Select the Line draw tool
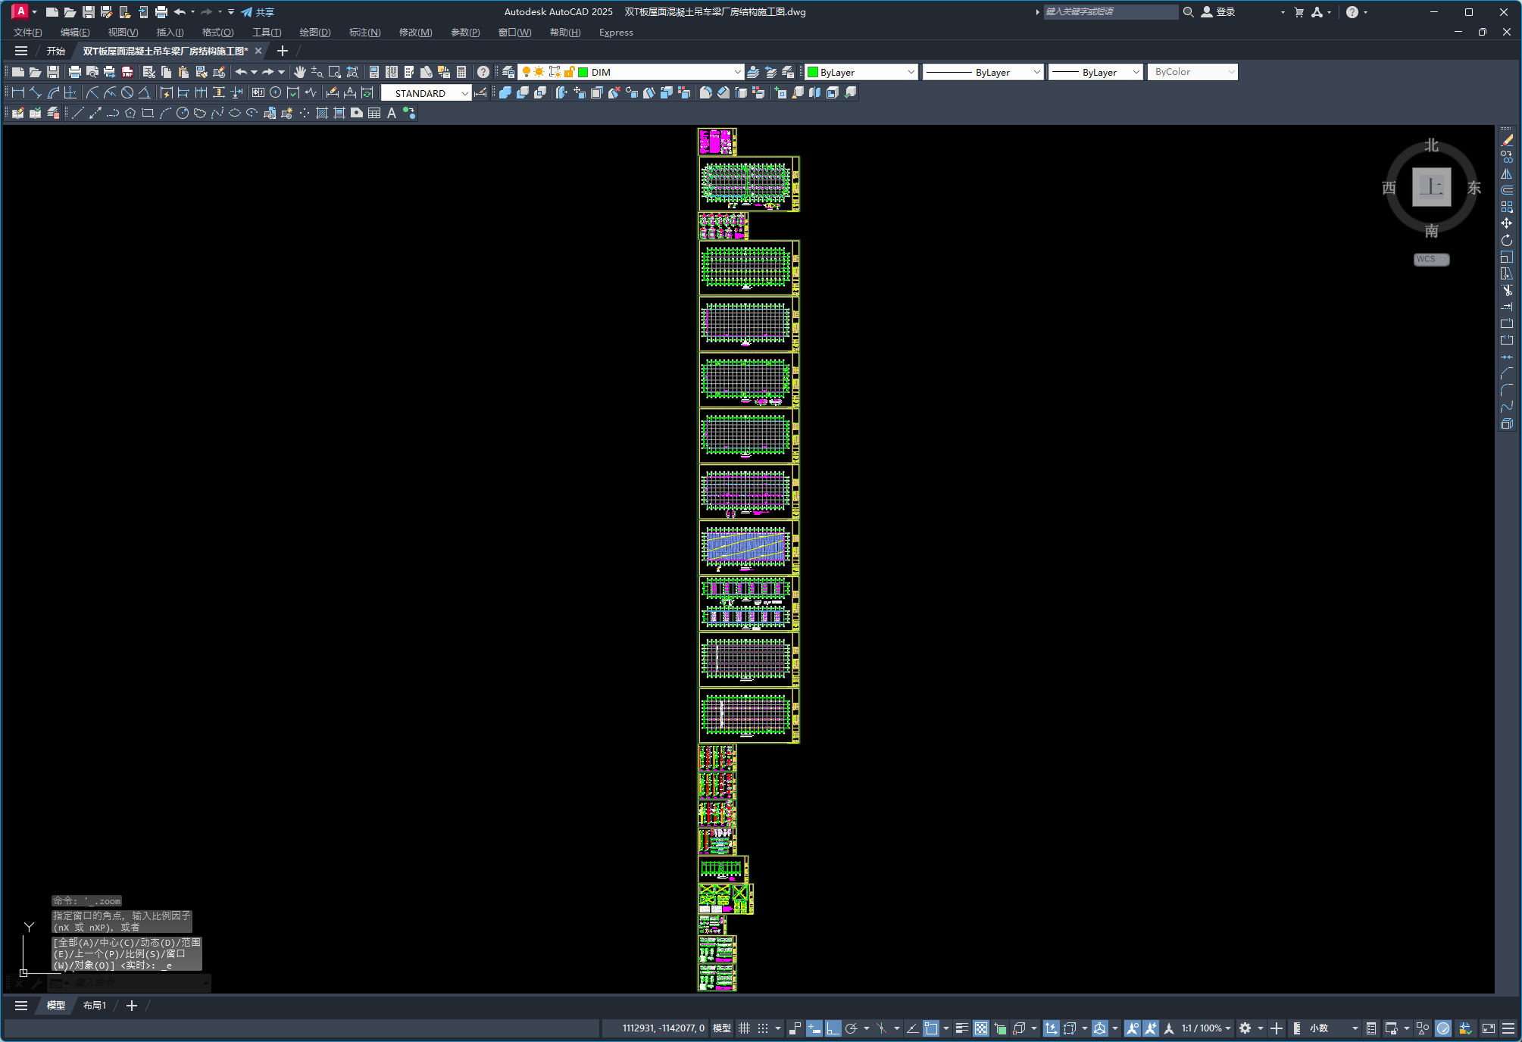Viewport: 1522px width, 1042px height. [x=78, y=113]
